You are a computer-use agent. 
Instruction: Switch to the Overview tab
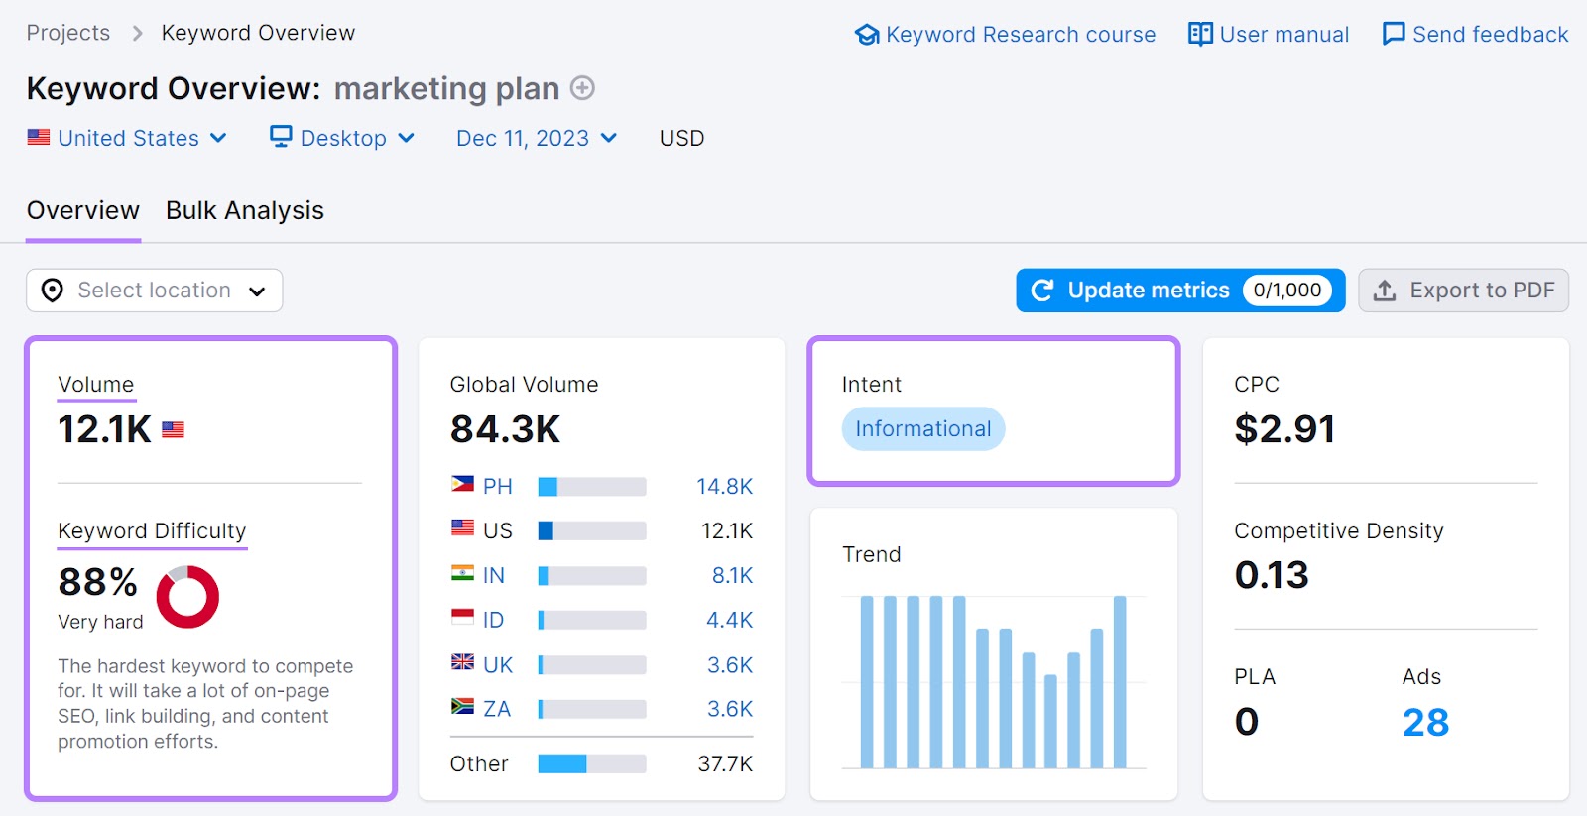pos(83,210)
